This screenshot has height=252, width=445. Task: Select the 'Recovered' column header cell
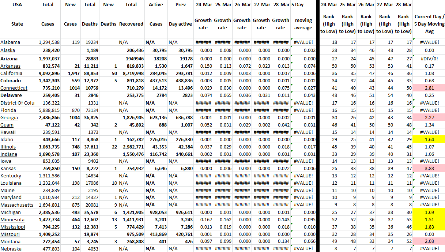click(x=131, y=24)
